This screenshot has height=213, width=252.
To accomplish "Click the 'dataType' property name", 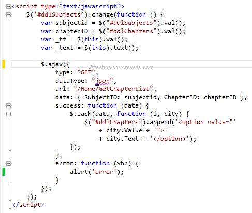I will [70, 81].
